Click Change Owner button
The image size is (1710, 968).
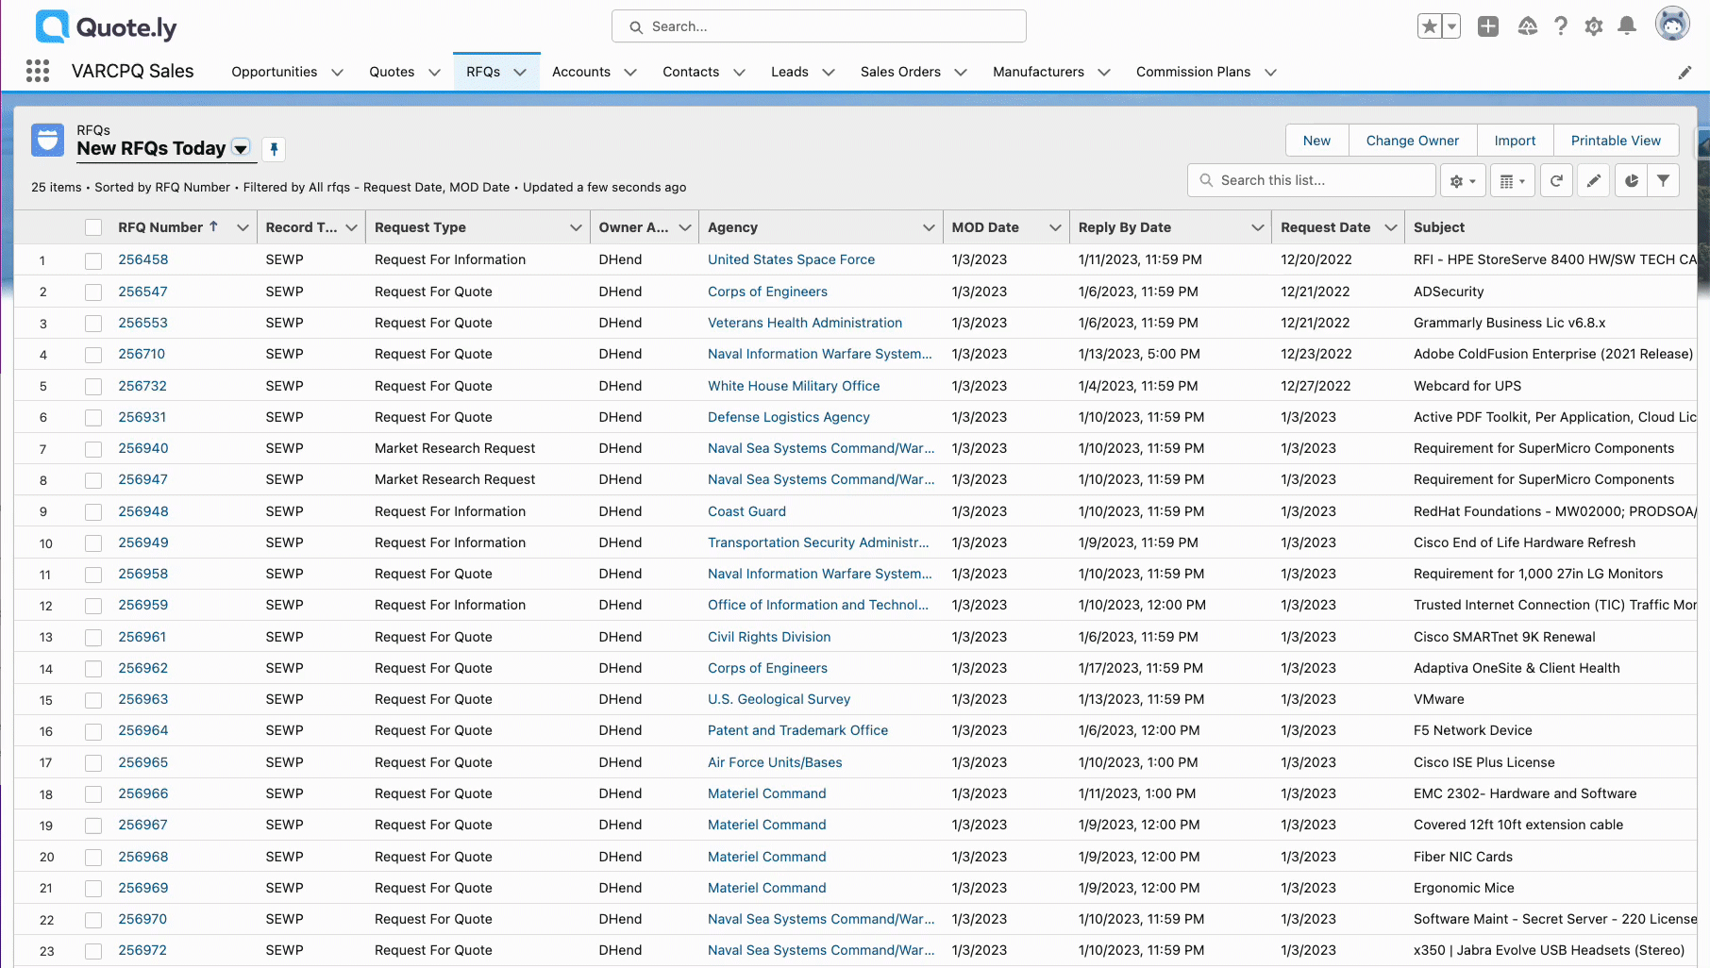tap(1412, 141)
